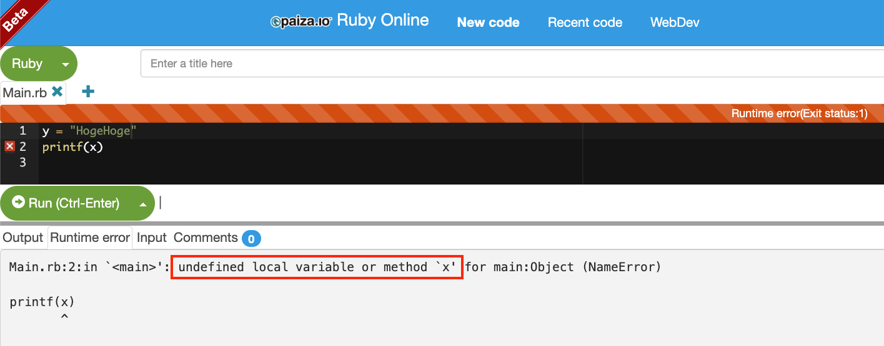Open the New code page
Image resolution: width=884 pixels, height=346 pixels.
coord(488,22)
